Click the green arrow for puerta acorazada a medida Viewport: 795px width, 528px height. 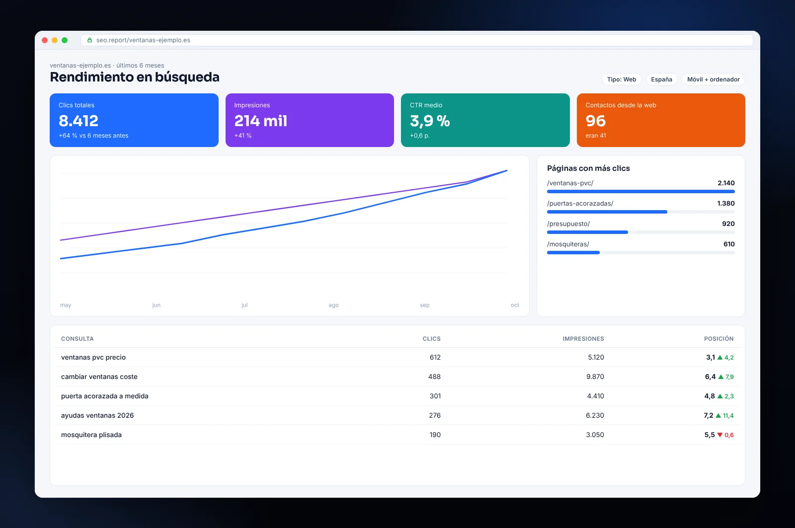click(720, 396)
